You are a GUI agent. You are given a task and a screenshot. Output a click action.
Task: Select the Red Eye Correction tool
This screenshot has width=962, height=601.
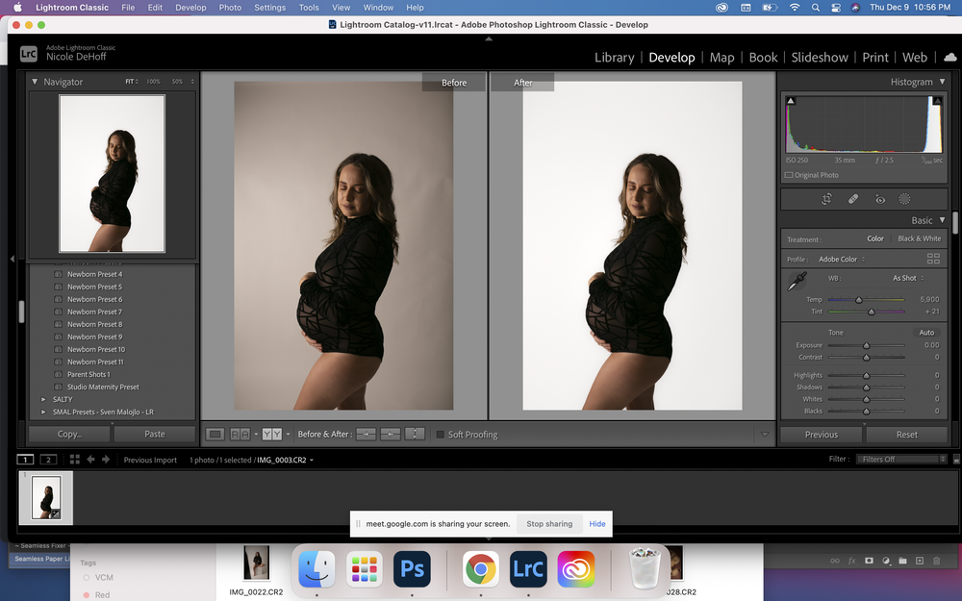point(880,199)
